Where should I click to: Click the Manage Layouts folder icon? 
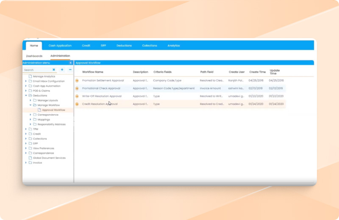coord(35,100)
